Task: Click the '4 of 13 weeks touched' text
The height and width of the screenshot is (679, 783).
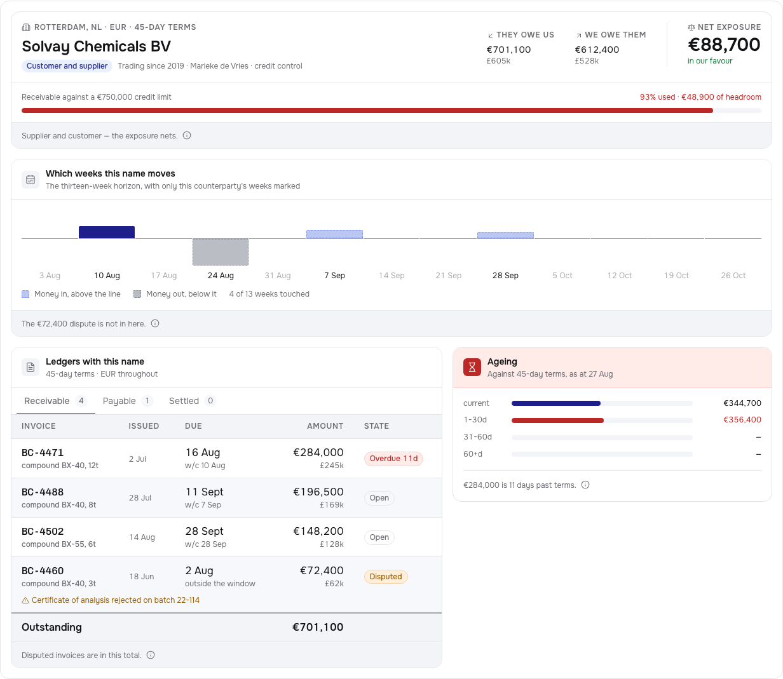Action: coord(269,294)
